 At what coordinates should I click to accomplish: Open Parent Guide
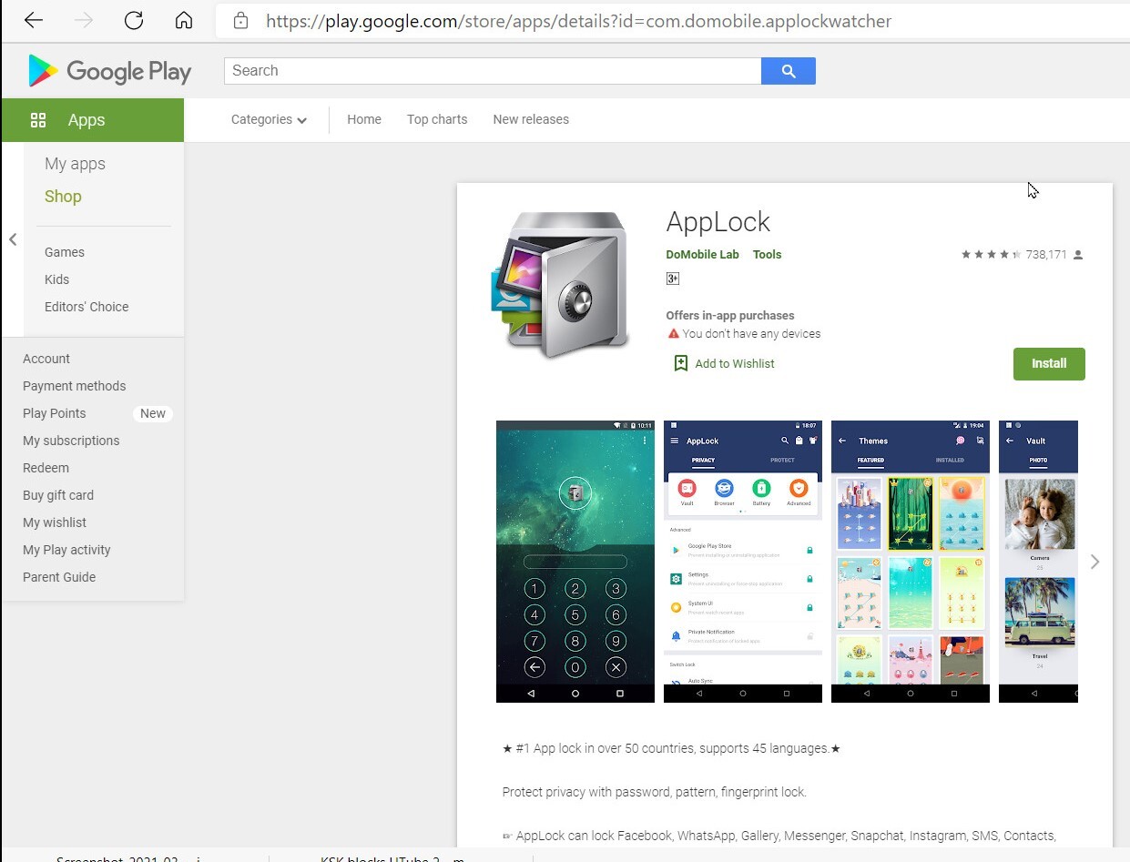pyautogui.click(x=59, y=577)
